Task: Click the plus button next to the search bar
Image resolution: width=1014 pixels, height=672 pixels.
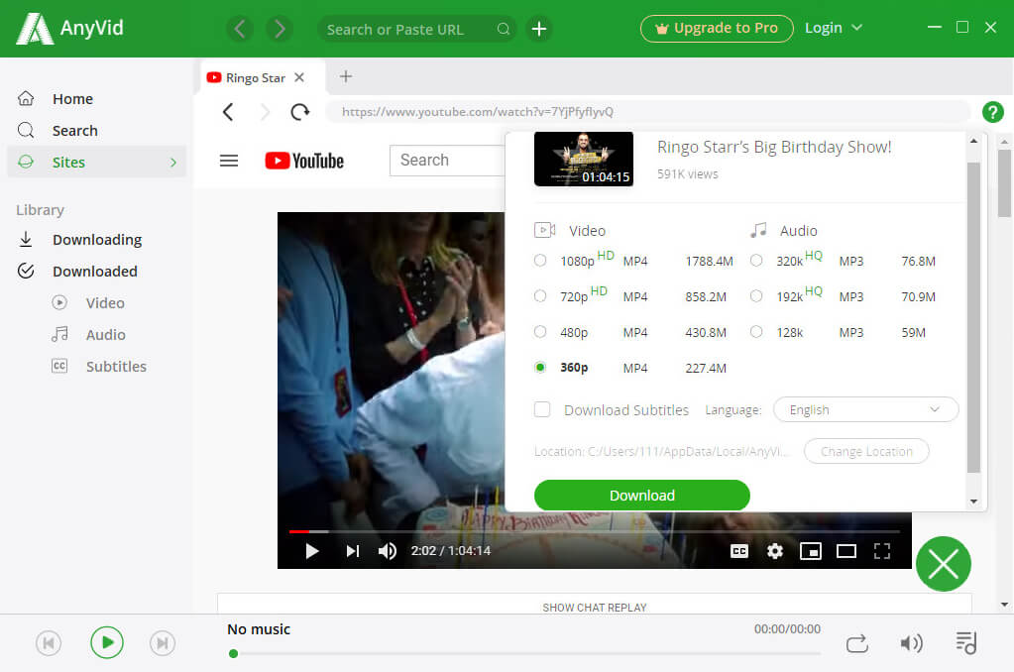Action: tap(538, 29)
